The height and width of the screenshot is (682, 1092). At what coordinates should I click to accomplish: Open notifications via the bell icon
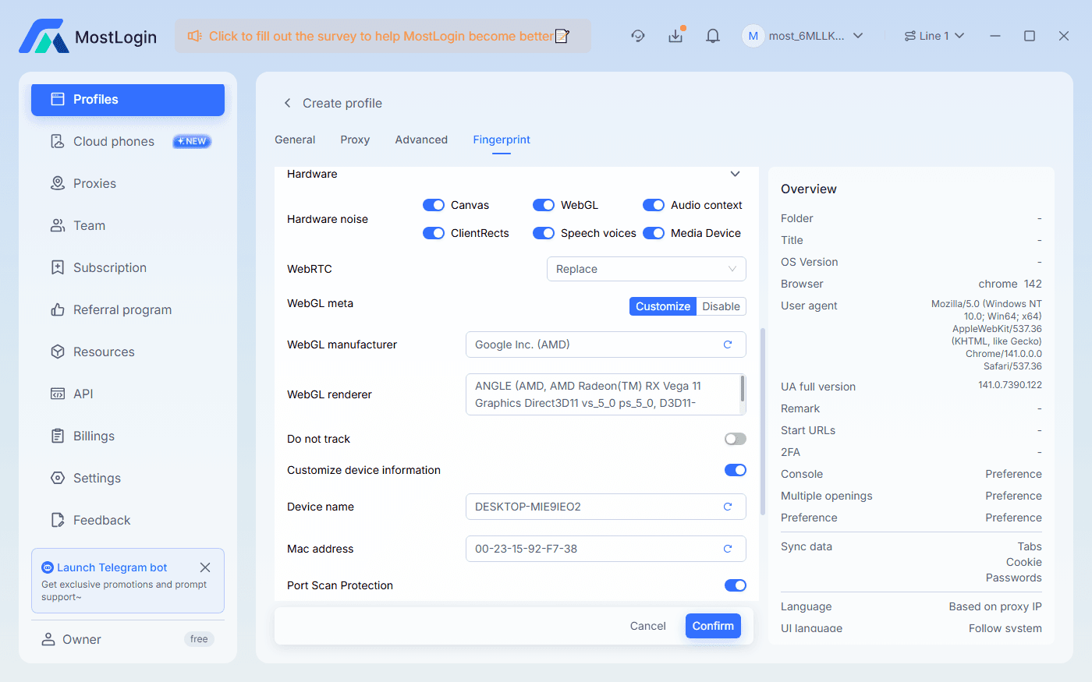tap(712, 35)
